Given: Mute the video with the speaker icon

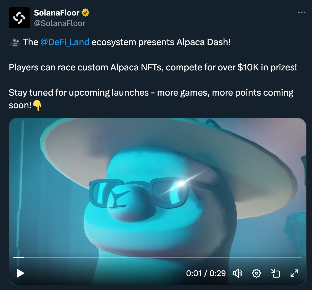Looking at the screenshot, I should pos(238,273).
